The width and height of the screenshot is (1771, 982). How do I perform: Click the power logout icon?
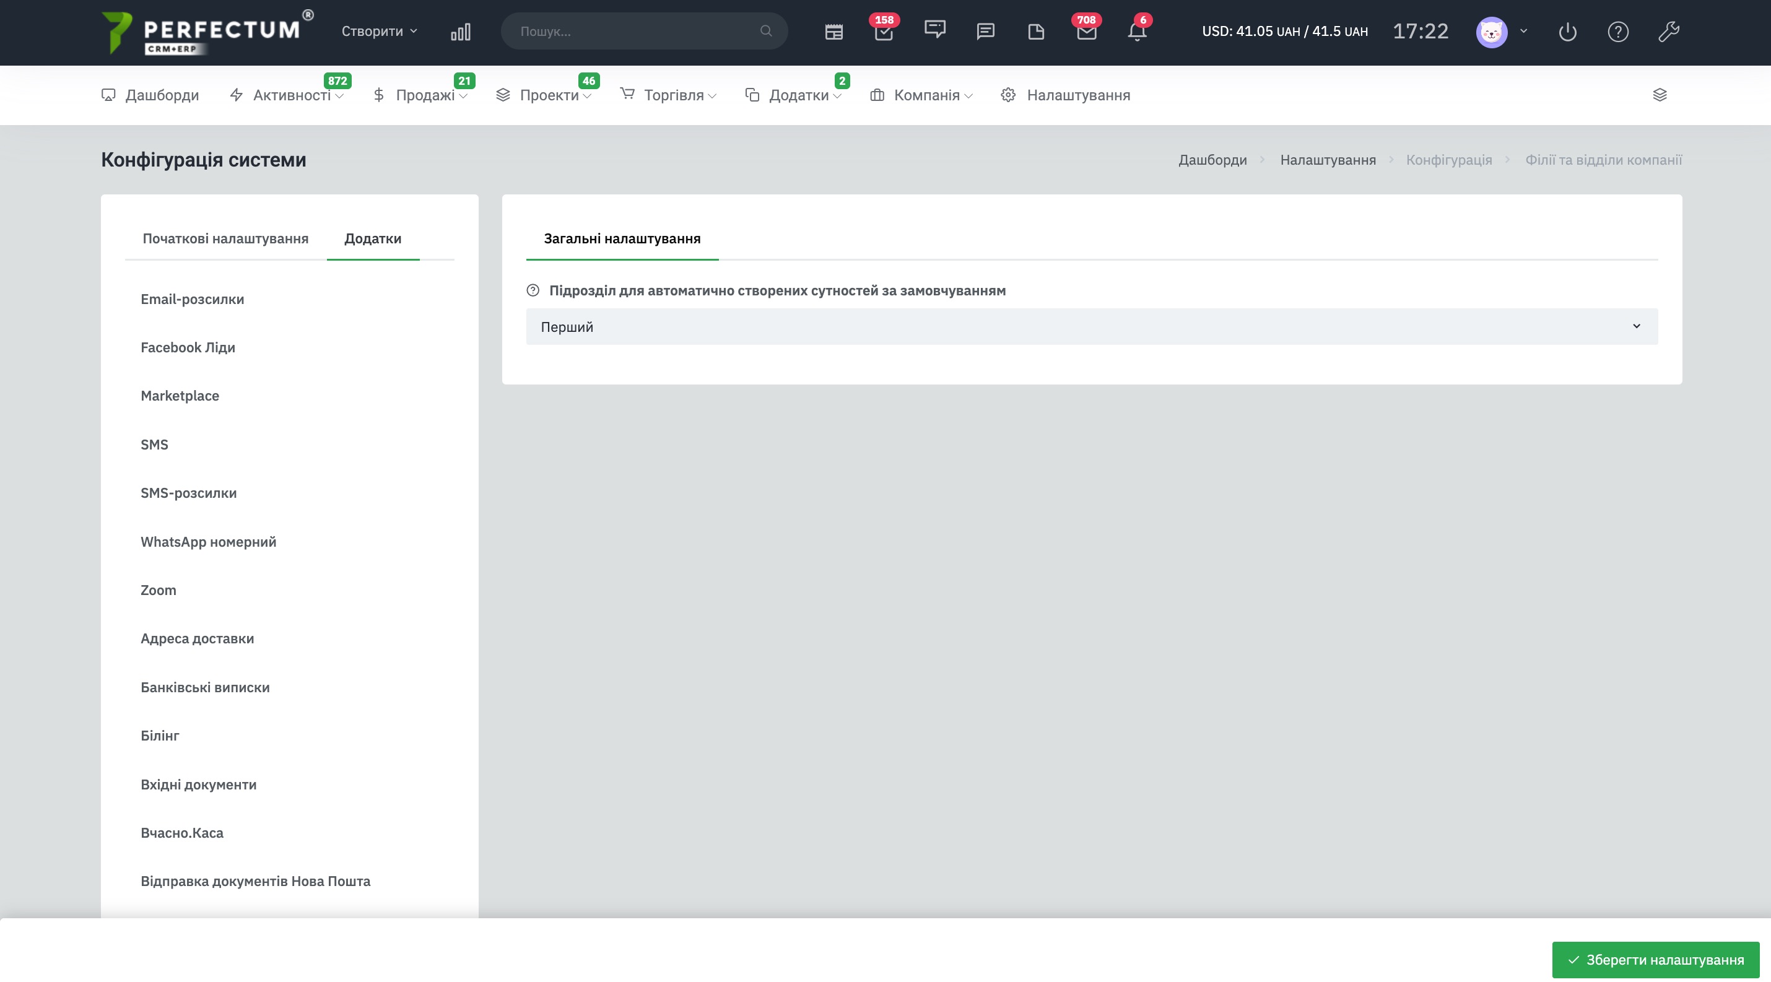click(x=1567, y=32)
